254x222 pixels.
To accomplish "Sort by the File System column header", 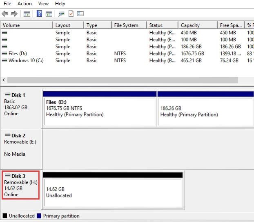I will 129,25.
